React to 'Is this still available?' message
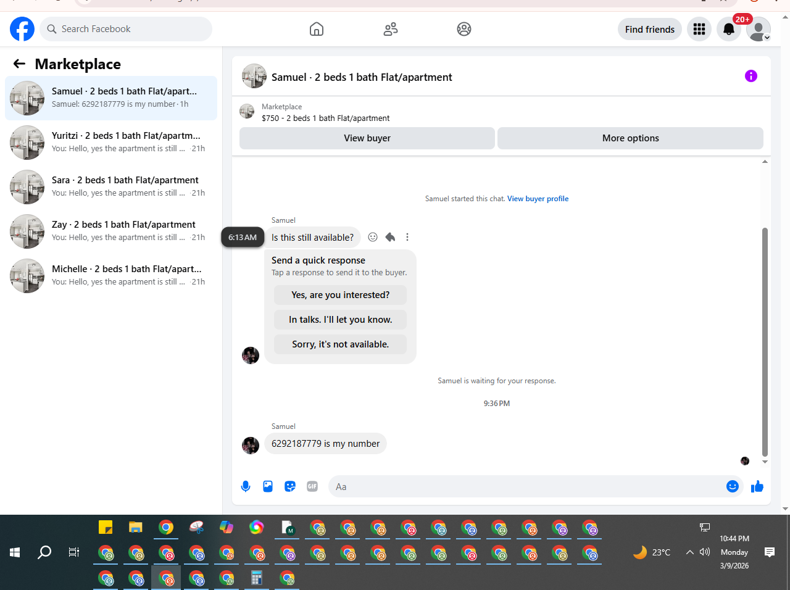 [x=373, y=237]
